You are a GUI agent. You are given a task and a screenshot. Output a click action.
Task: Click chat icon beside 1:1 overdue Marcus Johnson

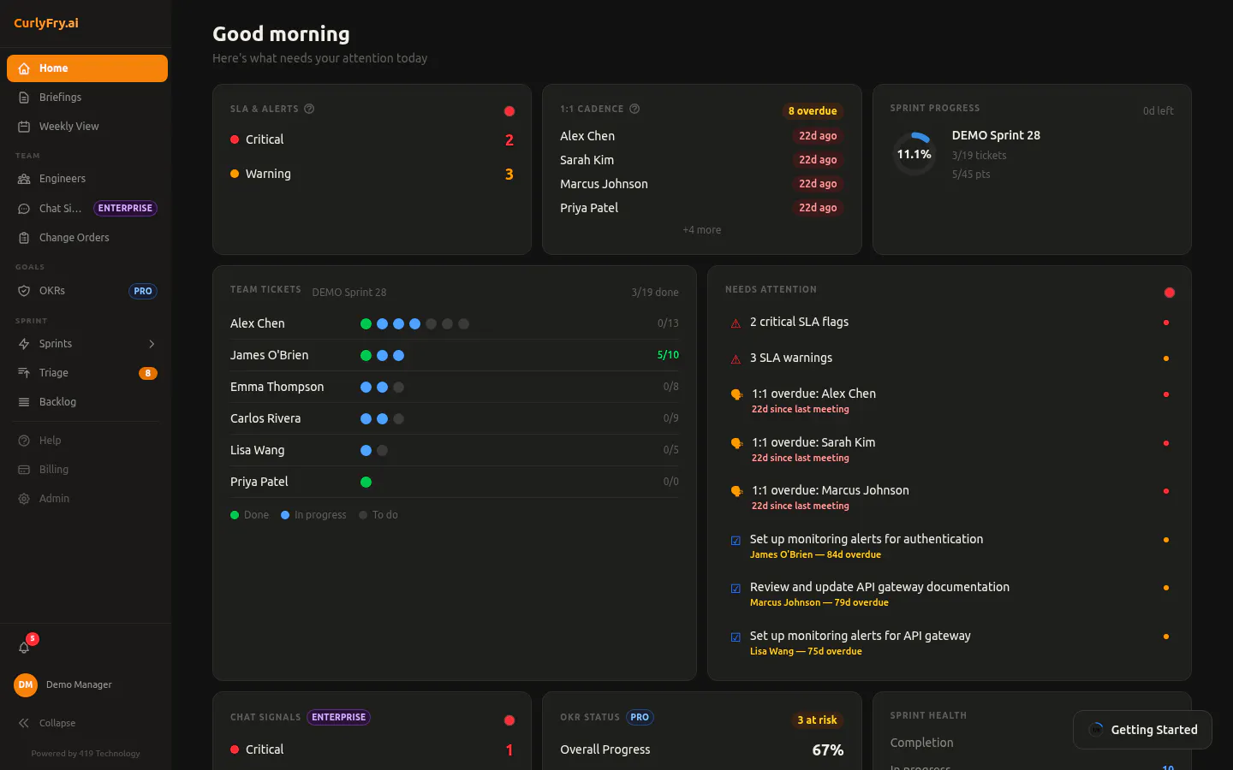click(736, 491)
